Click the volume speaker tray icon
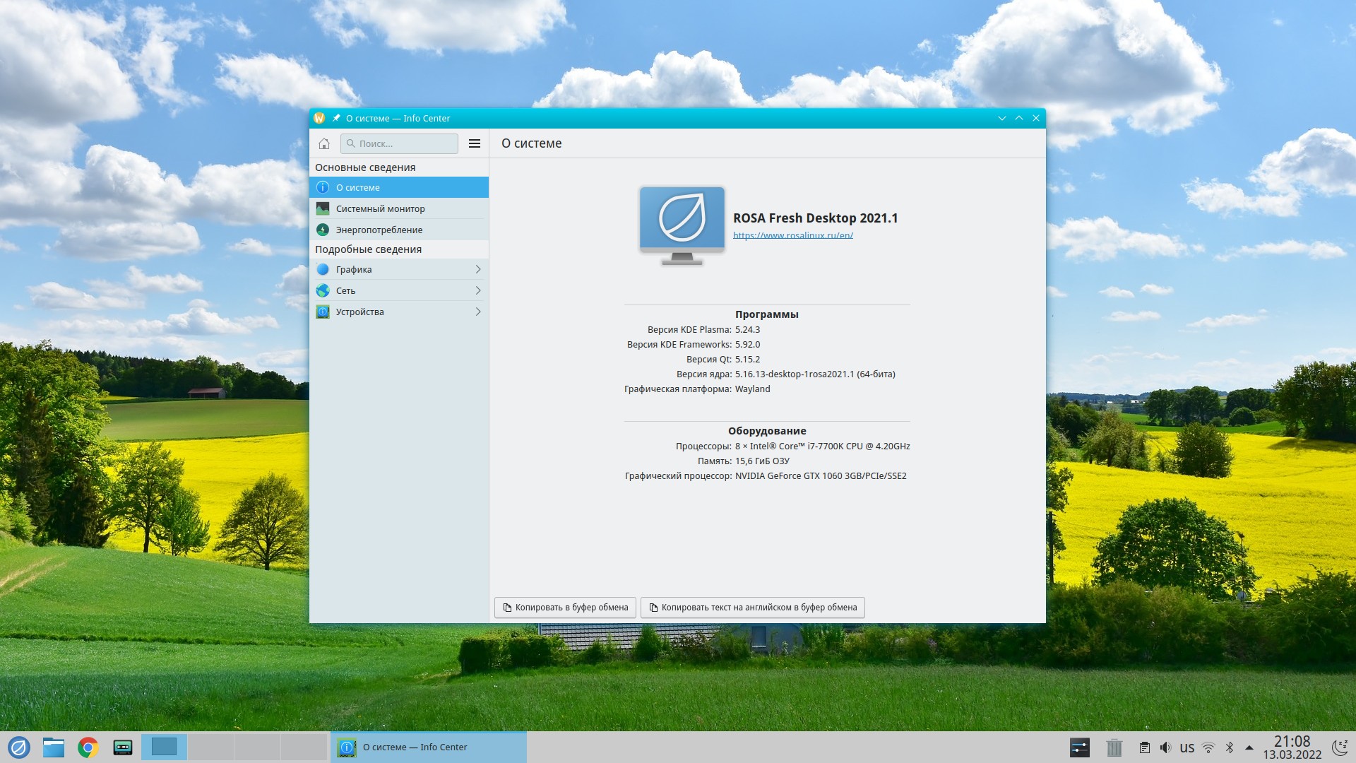Image resolution: width=1356 pixels, height=763 pixels. point(1165,747)
